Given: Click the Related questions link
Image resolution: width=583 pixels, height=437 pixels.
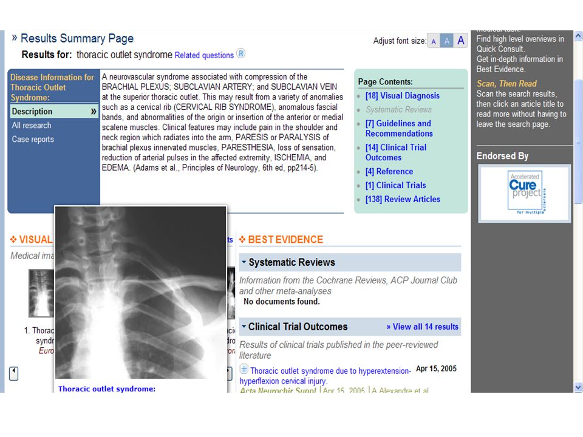Looking at the screenshot, I should click(204, 55).
